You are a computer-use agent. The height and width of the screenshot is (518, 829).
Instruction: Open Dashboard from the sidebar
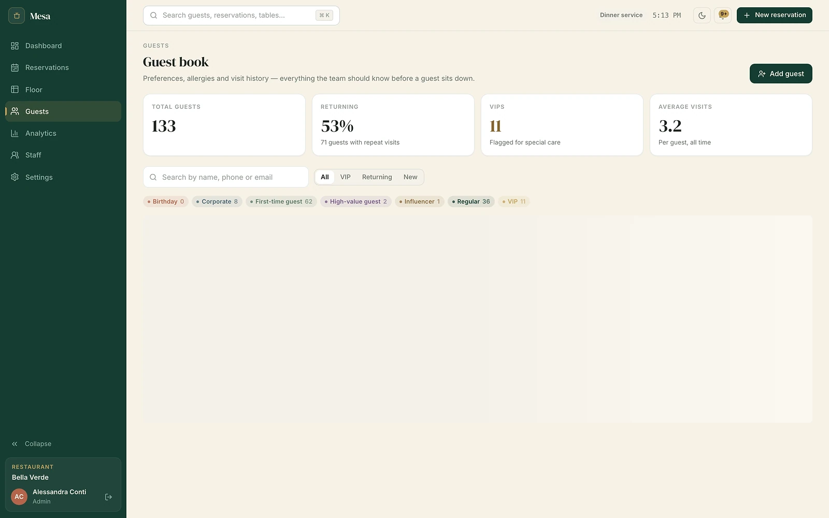click(63, 46)
